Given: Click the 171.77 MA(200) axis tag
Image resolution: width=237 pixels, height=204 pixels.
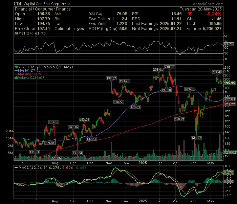Looking at the screenshot, I should pos(230,104).
